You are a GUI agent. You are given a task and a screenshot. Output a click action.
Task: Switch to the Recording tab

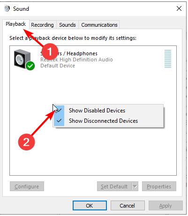click(42, 25)
